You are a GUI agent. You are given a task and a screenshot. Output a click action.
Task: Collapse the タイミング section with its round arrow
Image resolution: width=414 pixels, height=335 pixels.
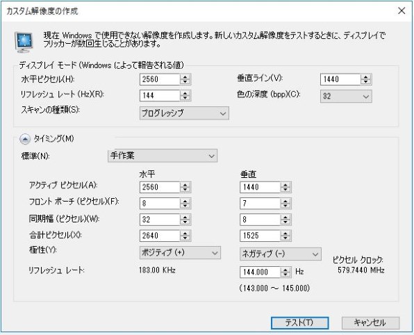click(25, 139)
